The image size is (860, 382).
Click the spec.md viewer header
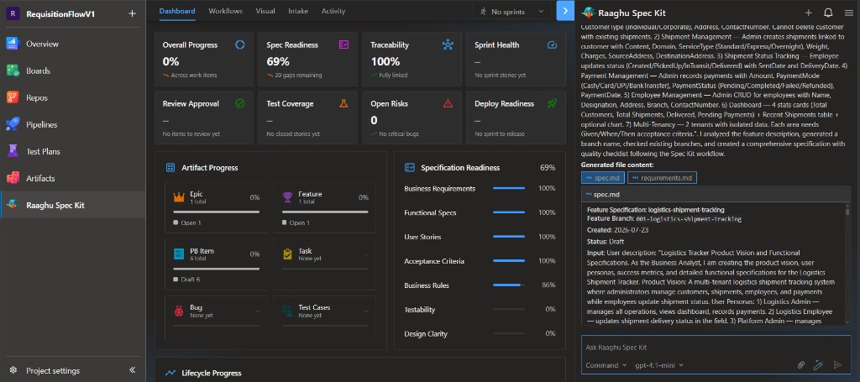click(716, 194)
